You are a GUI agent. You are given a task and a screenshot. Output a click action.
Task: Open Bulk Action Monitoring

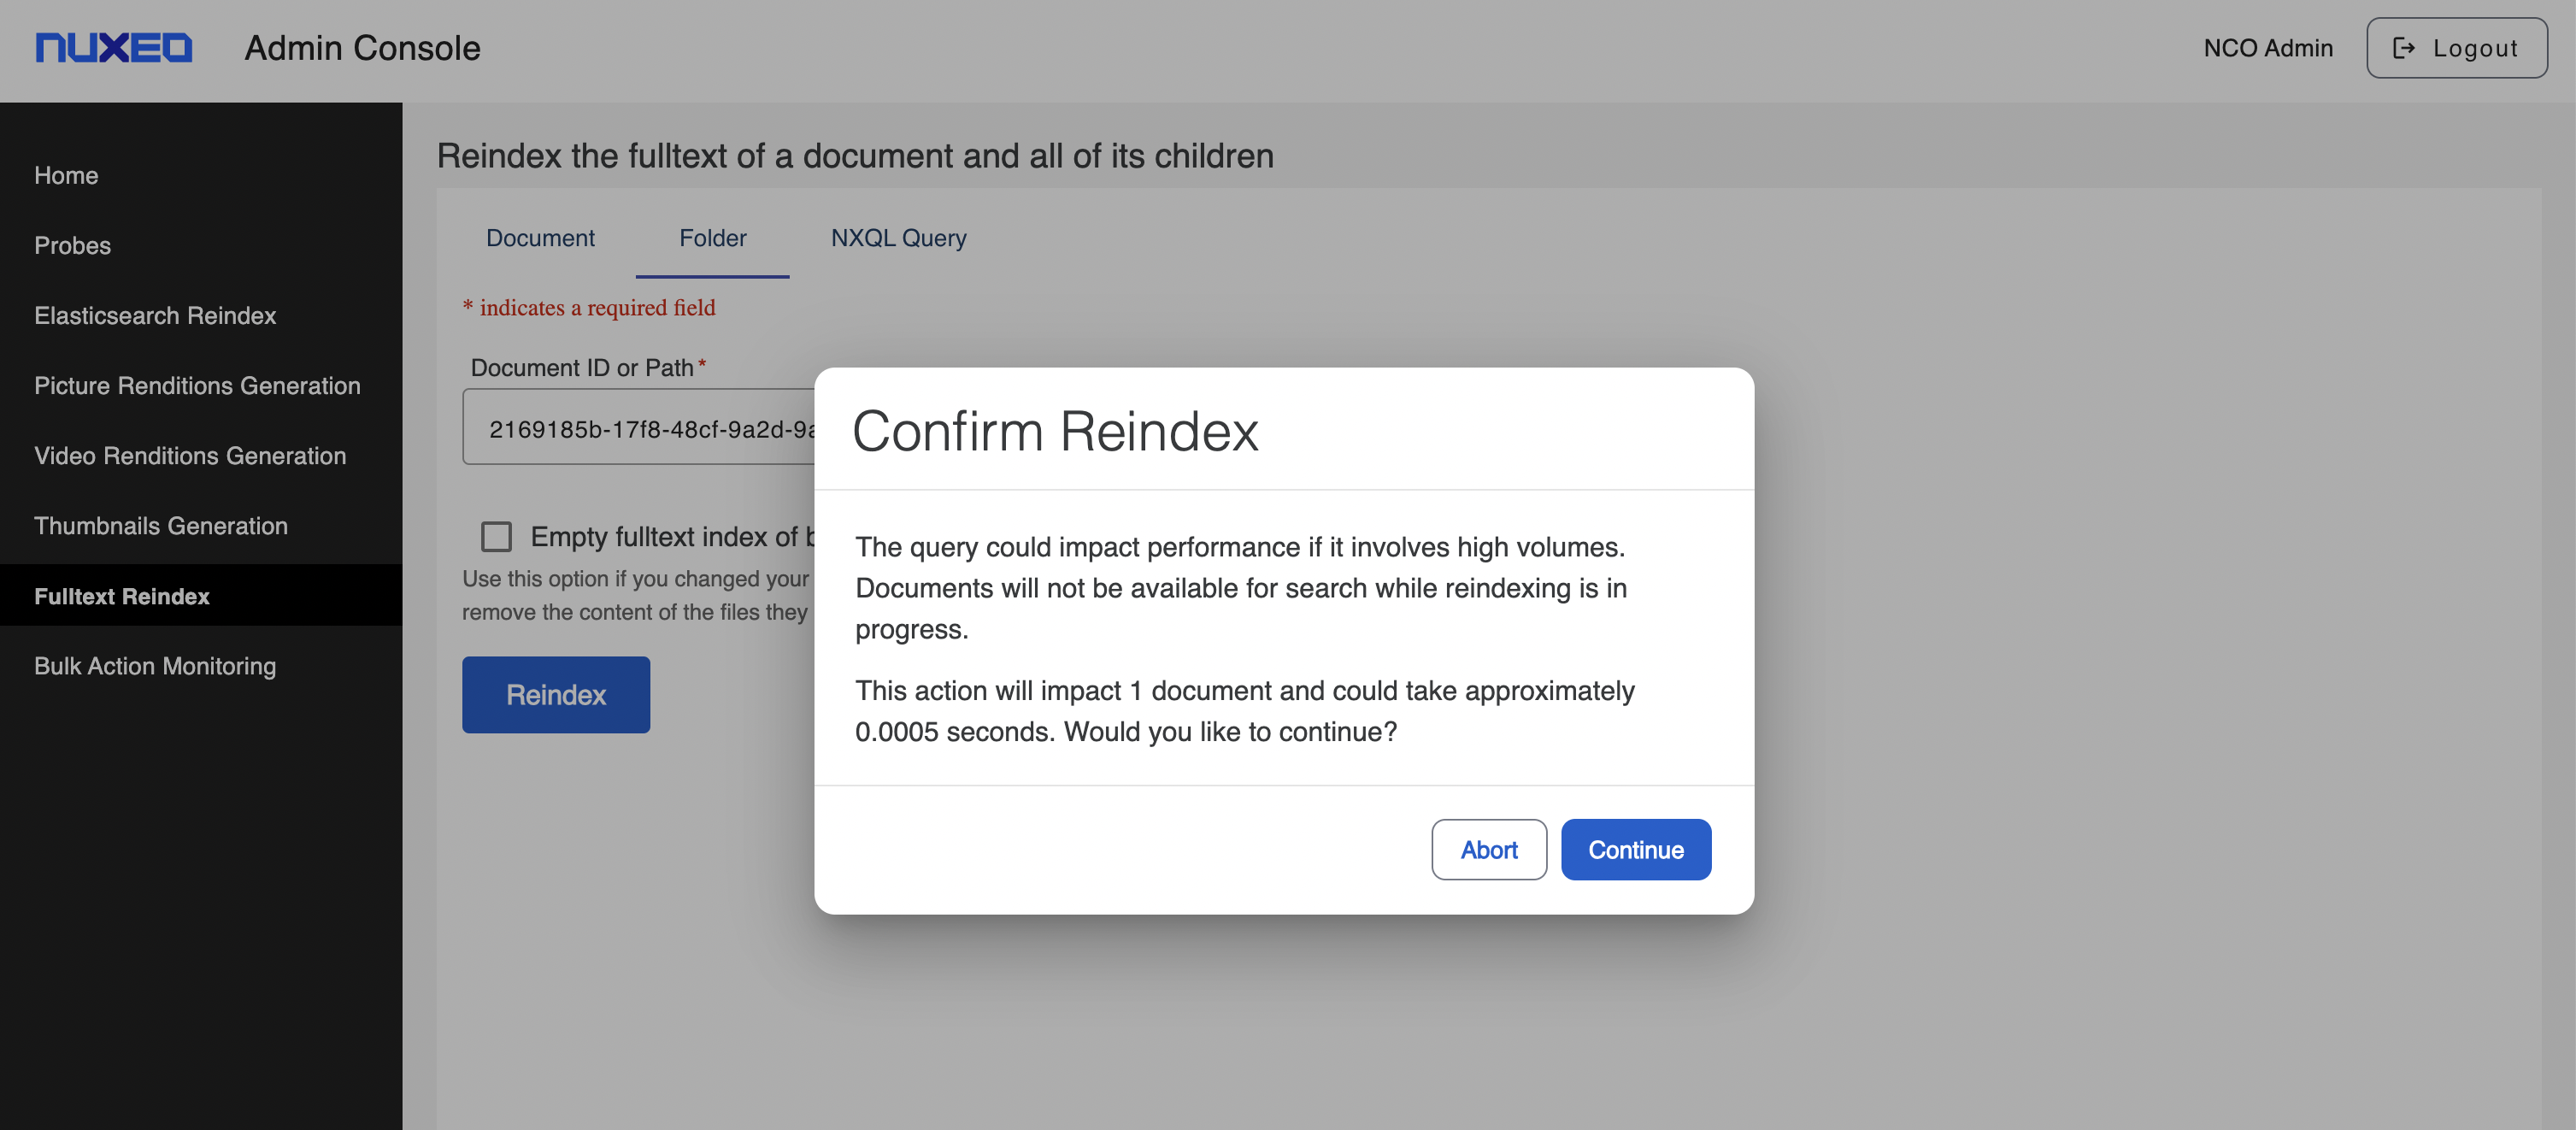click(x=155, y=666)
